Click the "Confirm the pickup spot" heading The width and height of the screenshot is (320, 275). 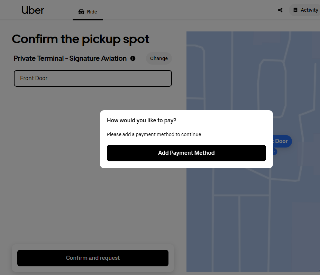[80, 39]
